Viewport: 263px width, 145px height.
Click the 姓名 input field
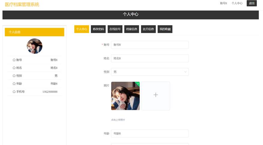[x=150, y=58]
